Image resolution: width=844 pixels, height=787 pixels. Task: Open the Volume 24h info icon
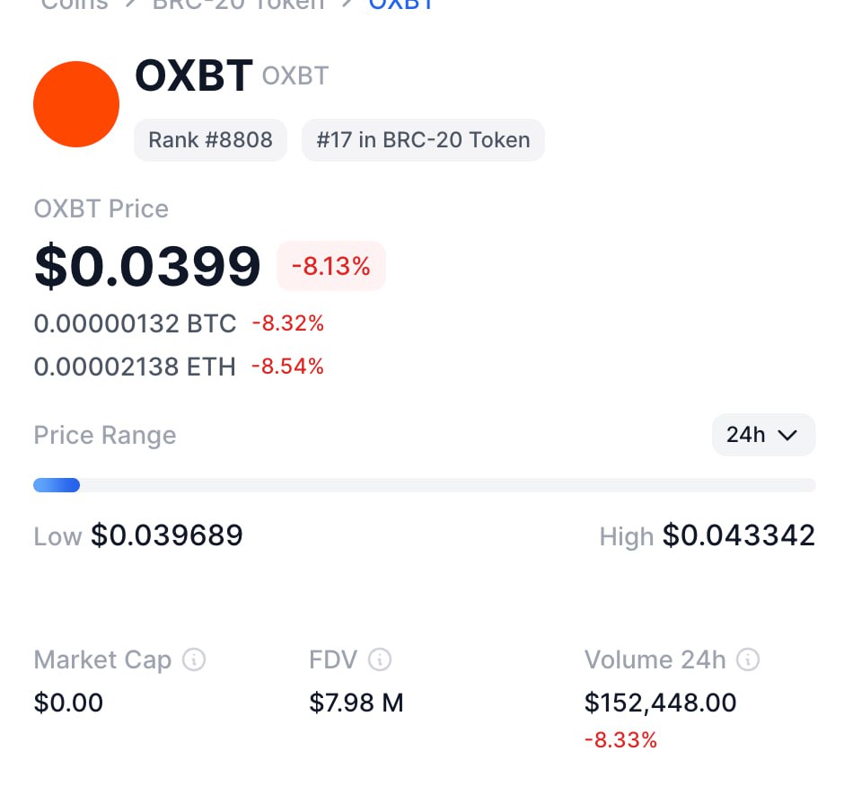pos(748,659)
